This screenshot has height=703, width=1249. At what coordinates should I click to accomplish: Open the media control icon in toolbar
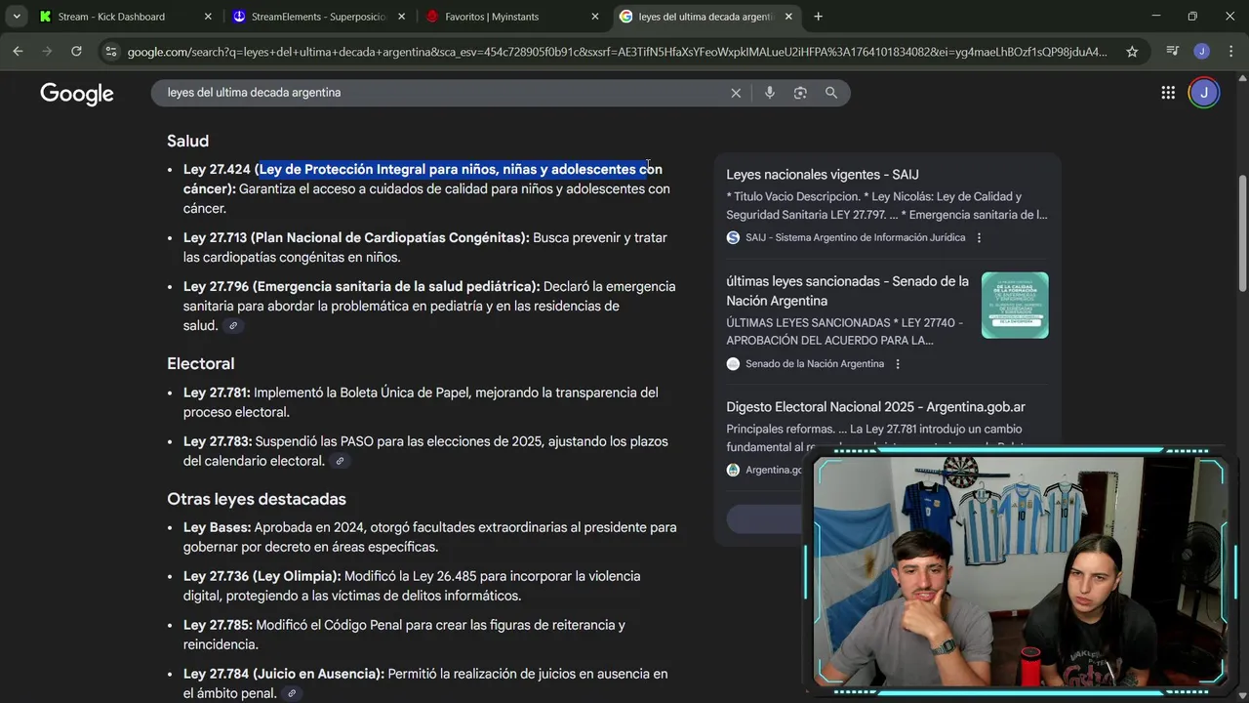pos(1173,52)
